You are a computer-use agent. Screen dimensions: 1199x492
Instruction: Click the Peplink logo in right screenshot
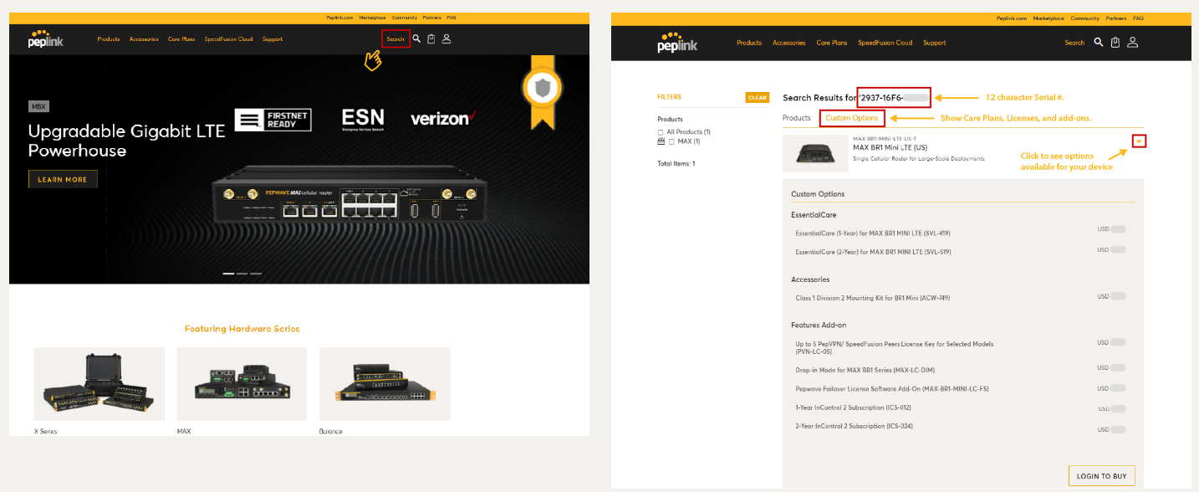[x=677, y=43]
